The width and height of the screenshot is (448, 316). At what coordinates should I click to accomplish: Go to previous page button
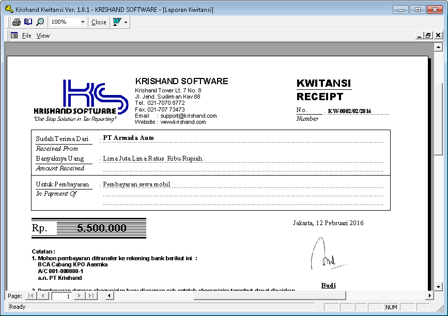click(x=43, y=296)
